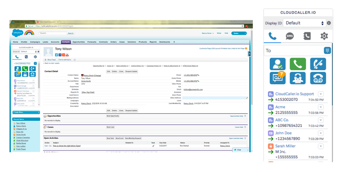Open the Nancy Davis user menu

point(208,33)
